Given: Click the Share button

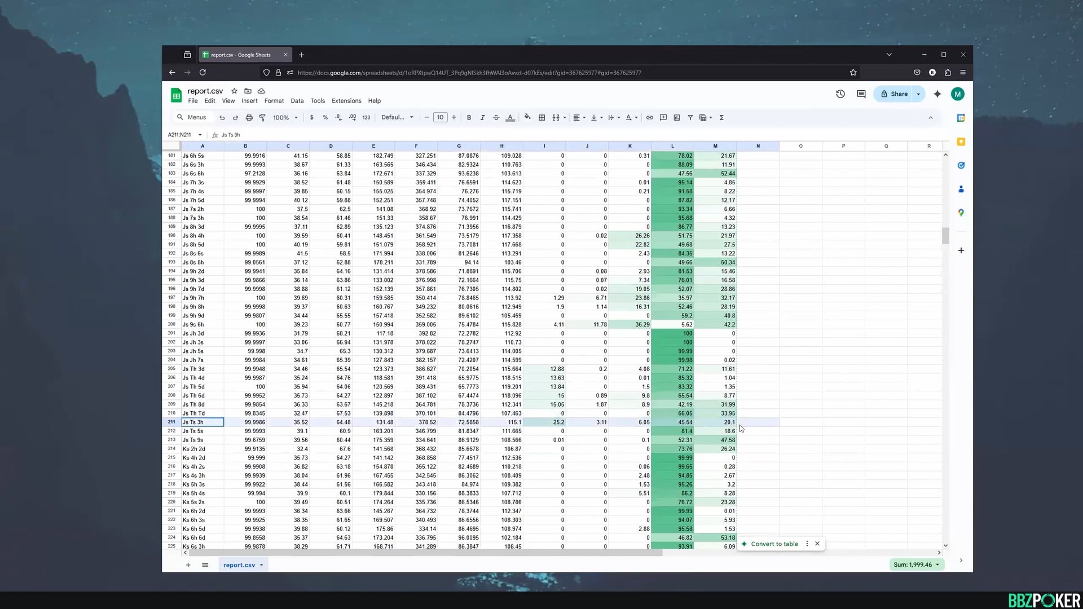Looking at the screenshot, I should tap(894, 94).
